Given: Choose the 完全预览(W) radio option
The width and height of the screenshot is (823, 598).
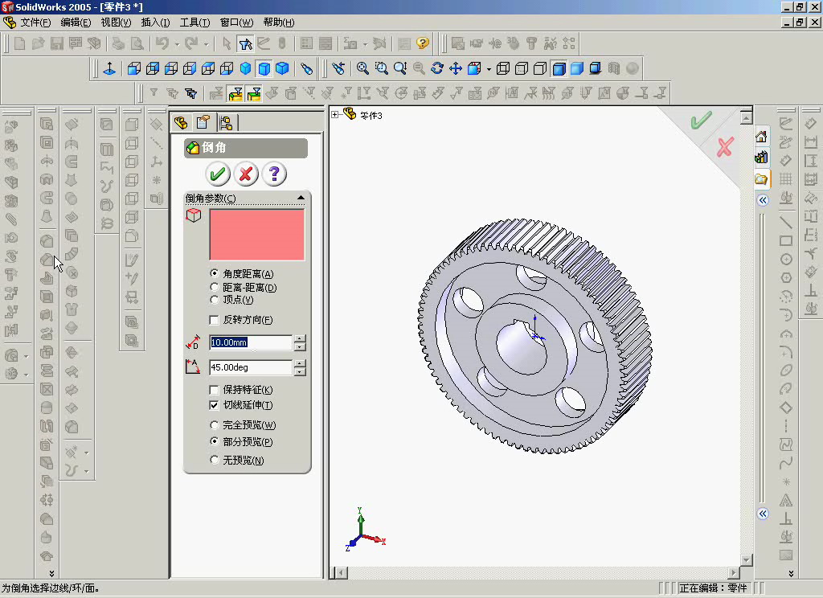Looking at the screenshot, I should (214, 424).
